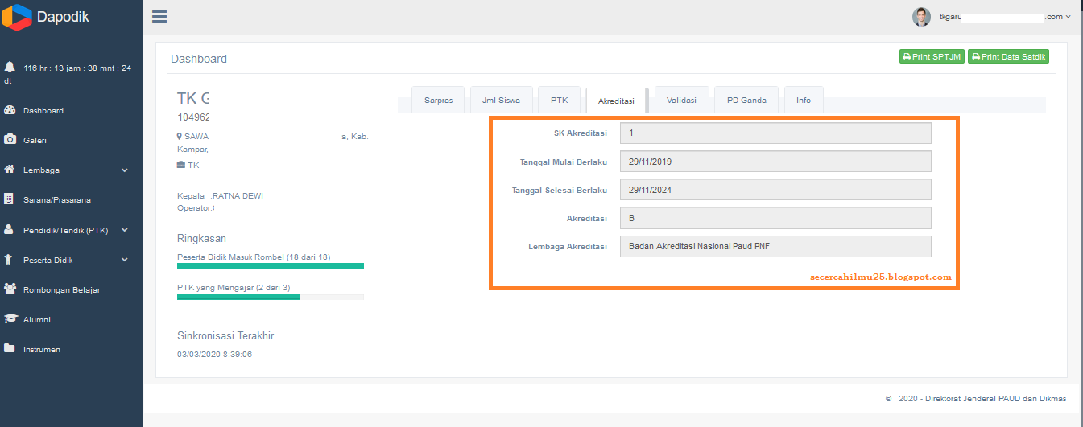Click the Rombongan Belajar group icon
Image resolution: width=1083 pixels, height=427 pixels.
10,289
